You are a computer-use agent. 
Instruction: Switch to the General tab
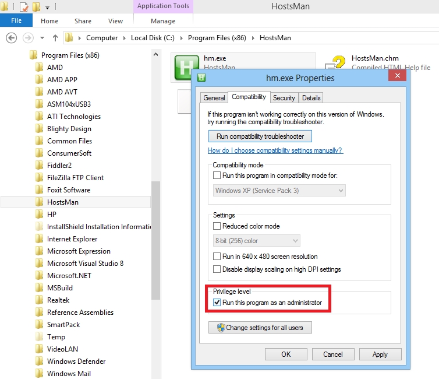pos(214,98)
